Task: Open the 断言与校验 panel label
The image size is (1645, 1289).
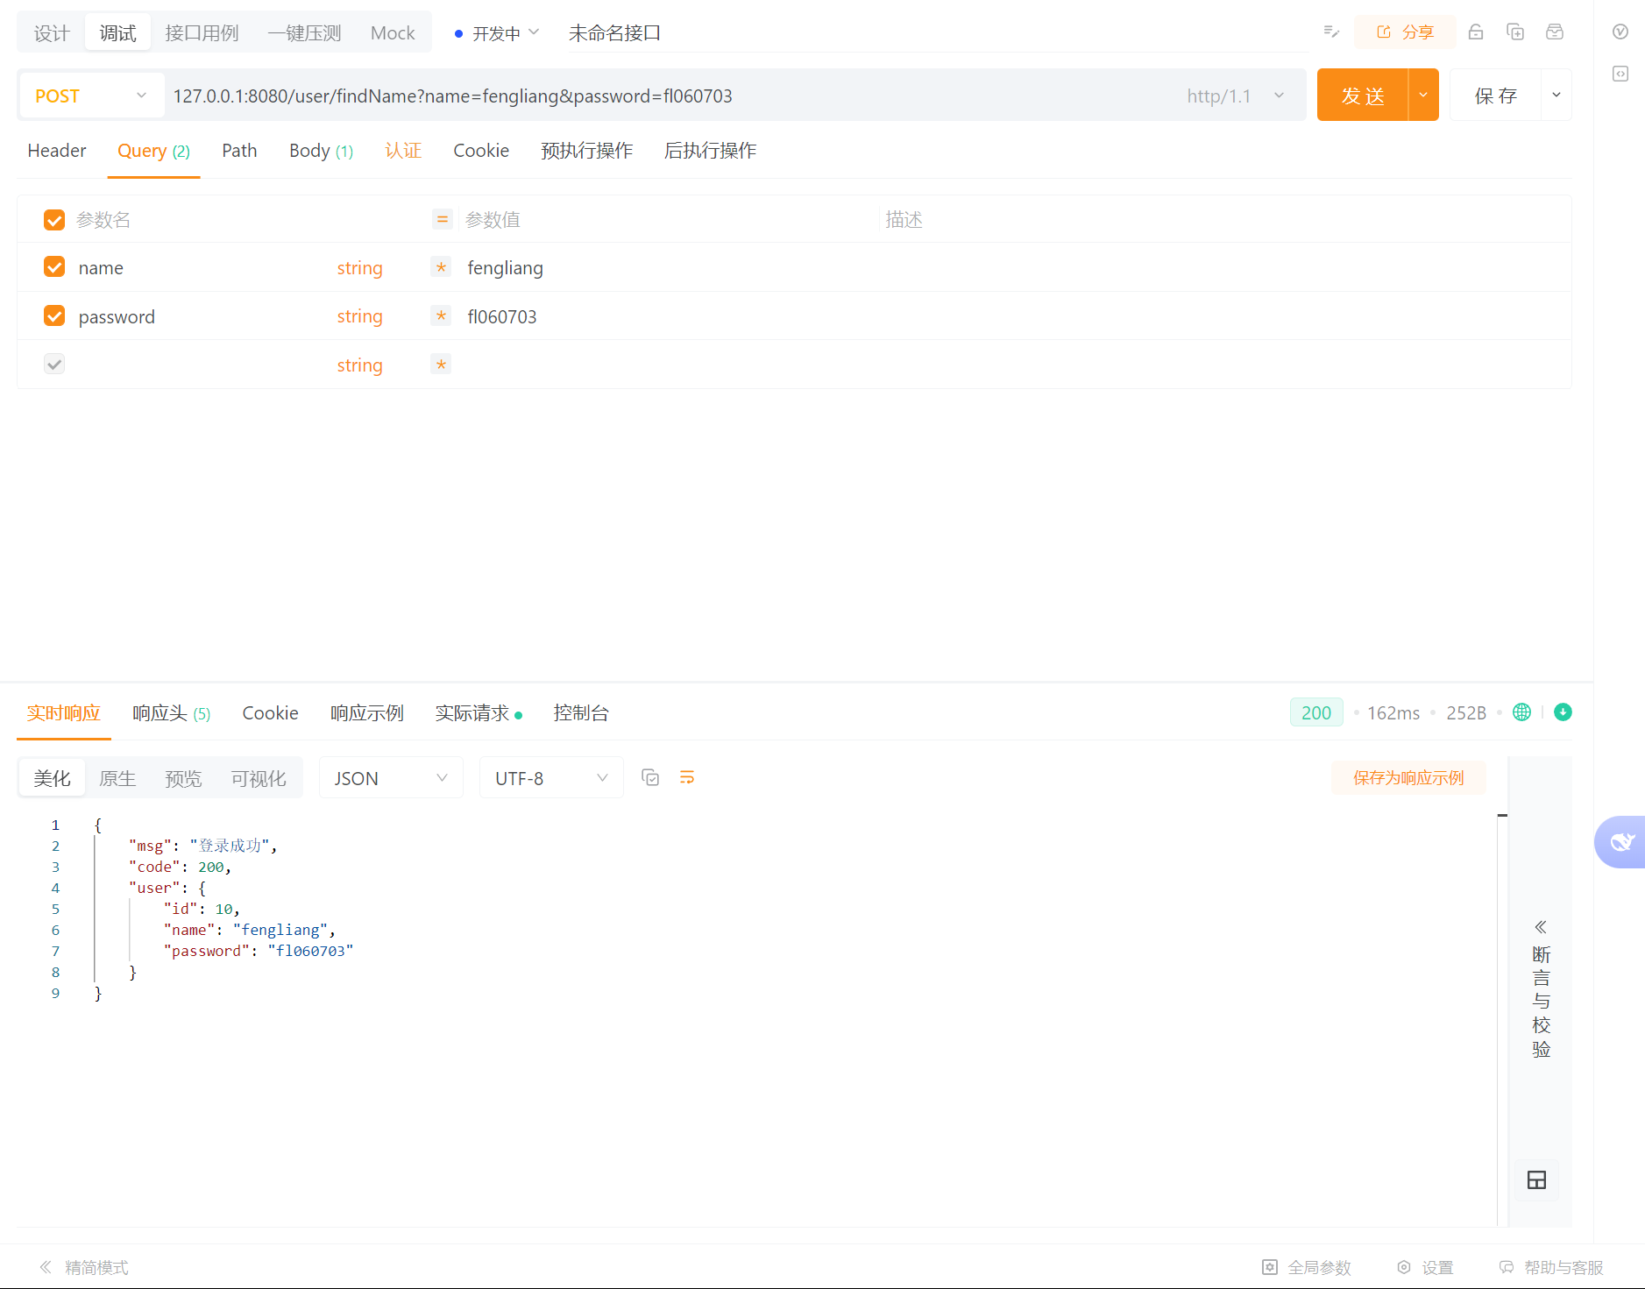Action: (x=1541, y=1002)
